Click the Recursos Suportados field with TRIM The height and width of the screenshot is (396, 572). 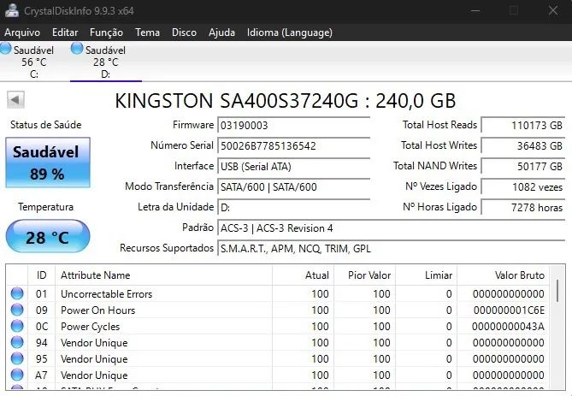[x=391, y=249]
